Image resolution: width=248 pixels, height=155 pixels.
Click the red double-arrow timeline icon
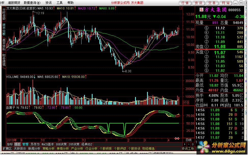[177, 138]
